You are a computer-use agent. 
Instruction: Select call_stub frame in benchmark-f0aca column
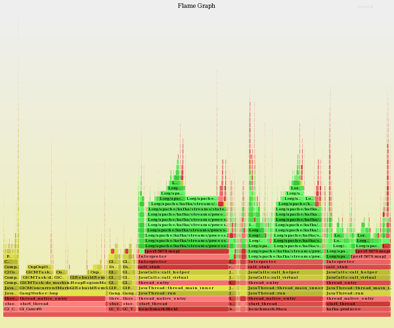(x=285, y=267)
